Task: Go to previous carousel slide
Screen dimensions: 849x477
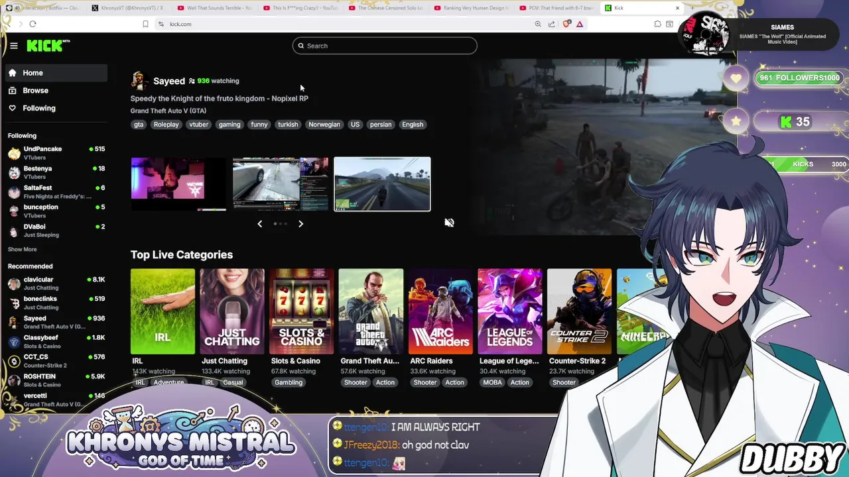Action: coord(260,224)
